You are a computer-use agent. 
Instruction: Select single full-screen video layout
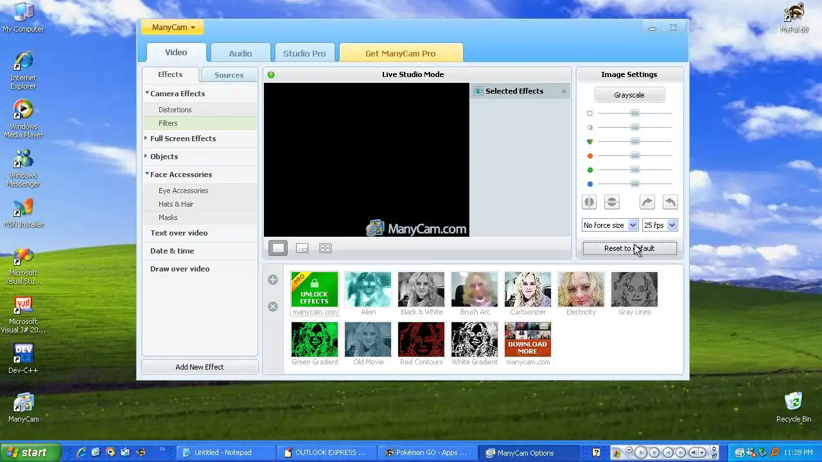(278, 248)
